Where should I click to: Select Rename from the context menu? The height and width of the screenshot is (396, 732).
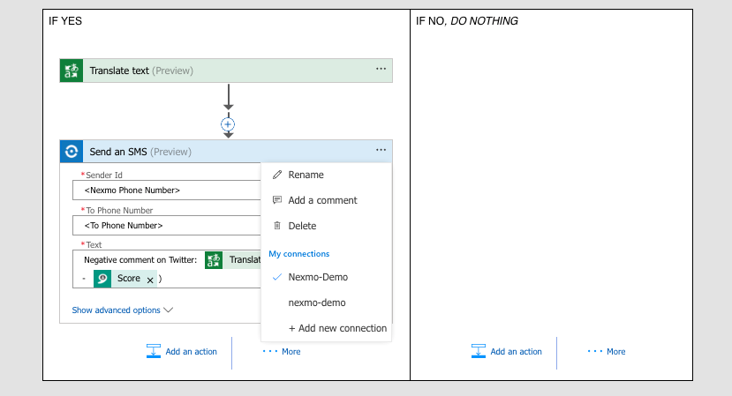click(x=306, y=175)
